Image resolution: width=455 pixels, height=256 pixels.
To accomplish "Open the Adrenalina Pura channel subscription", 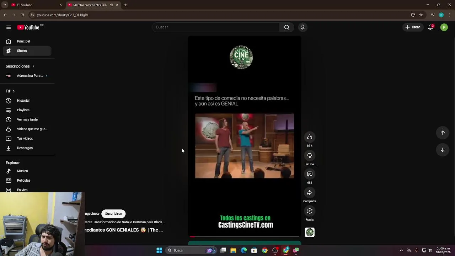I will click(27, 76).
